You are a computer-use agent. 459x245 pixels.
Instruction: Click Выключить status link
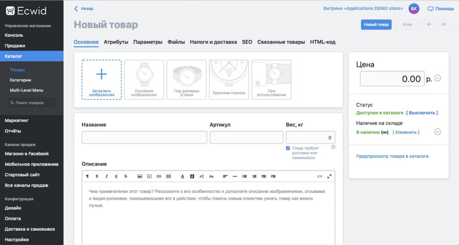point(422,113)
